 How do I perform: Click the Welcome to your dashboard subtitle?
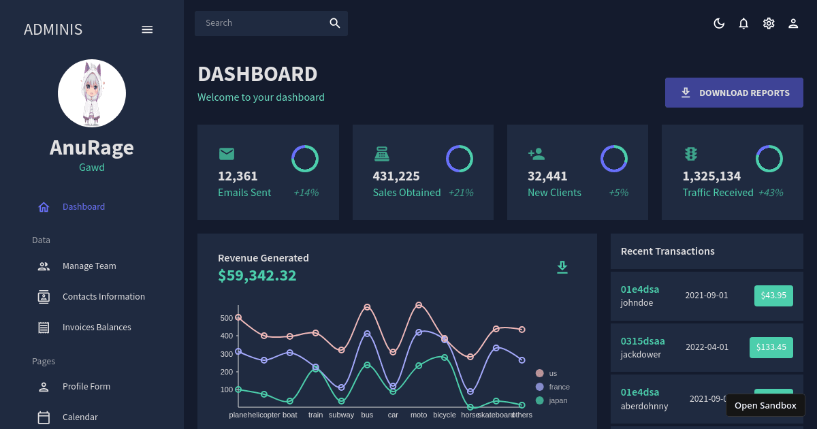click(x=261, y=97)
